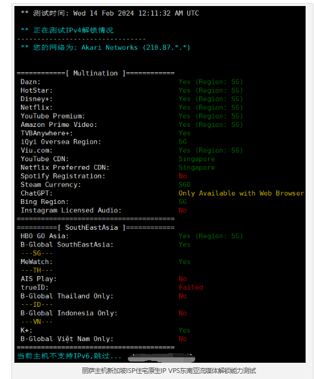This screenshot has width=314, height=379.
Task: Click the SouthEastAsia section header
Action: point(95,227)
